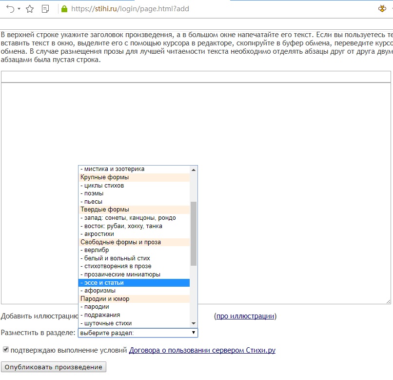Click the browser back arrow icon
Screen dimensions: 393x380
pyautogui.click(x=10, y=9)
